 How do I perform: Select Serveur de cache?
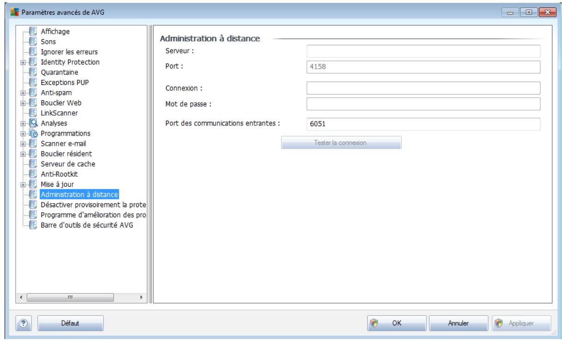click(68, 164)
